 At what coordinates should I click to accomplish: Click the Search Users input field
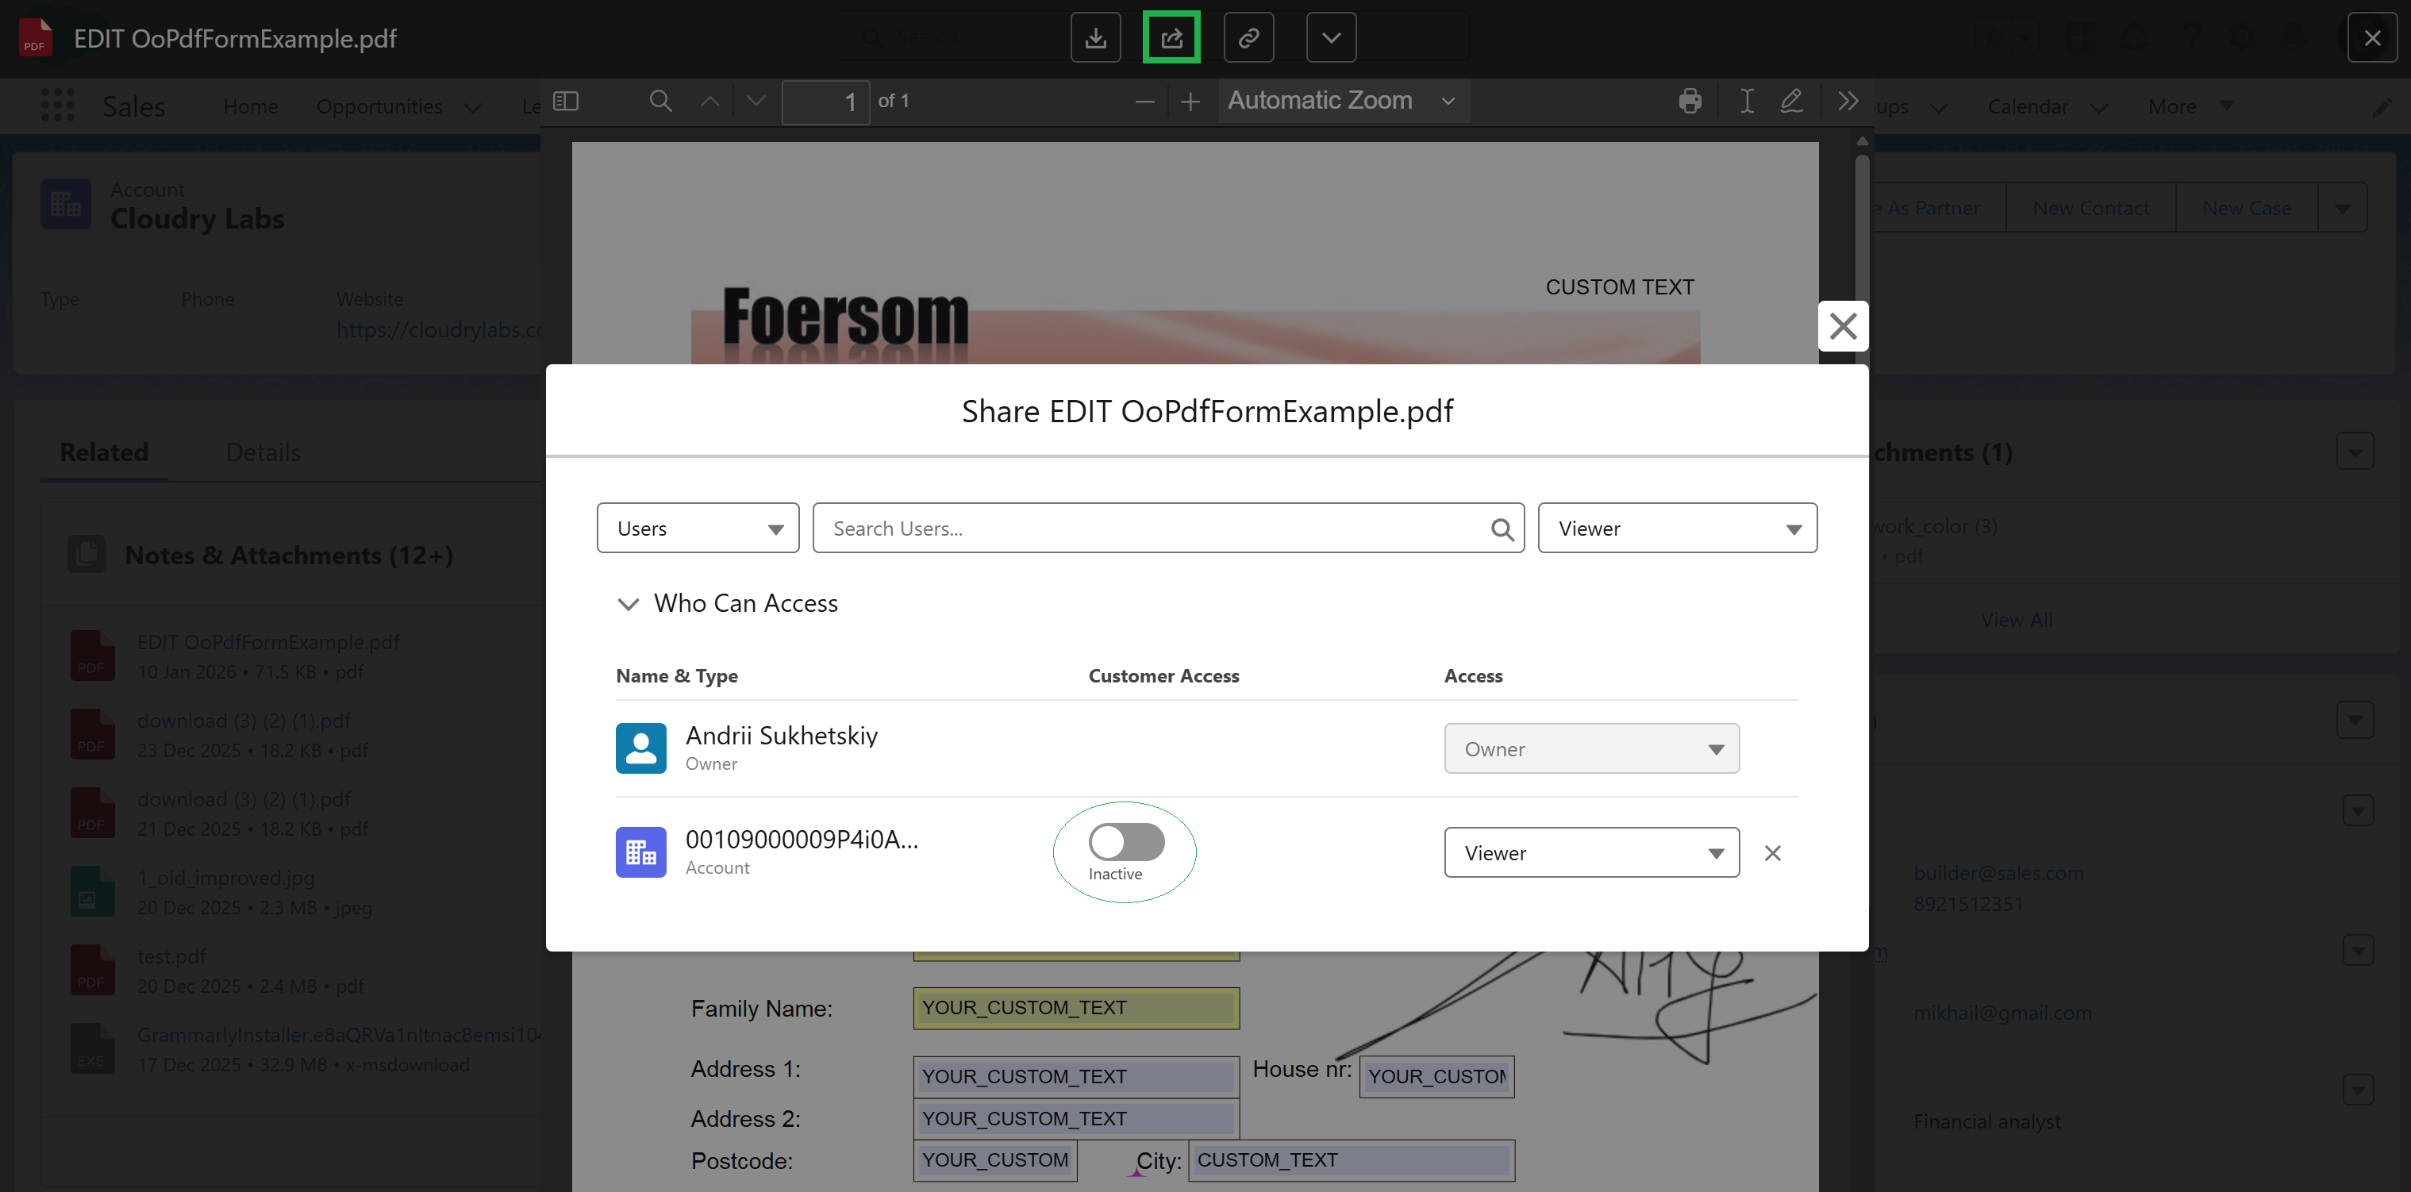[x=1152, y=529]
